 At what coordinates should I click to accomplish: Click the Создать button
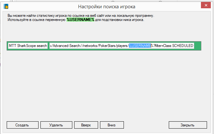click(23, 125)
